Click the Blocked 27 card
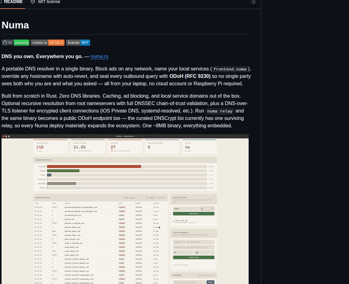 [x=125, y=147]
